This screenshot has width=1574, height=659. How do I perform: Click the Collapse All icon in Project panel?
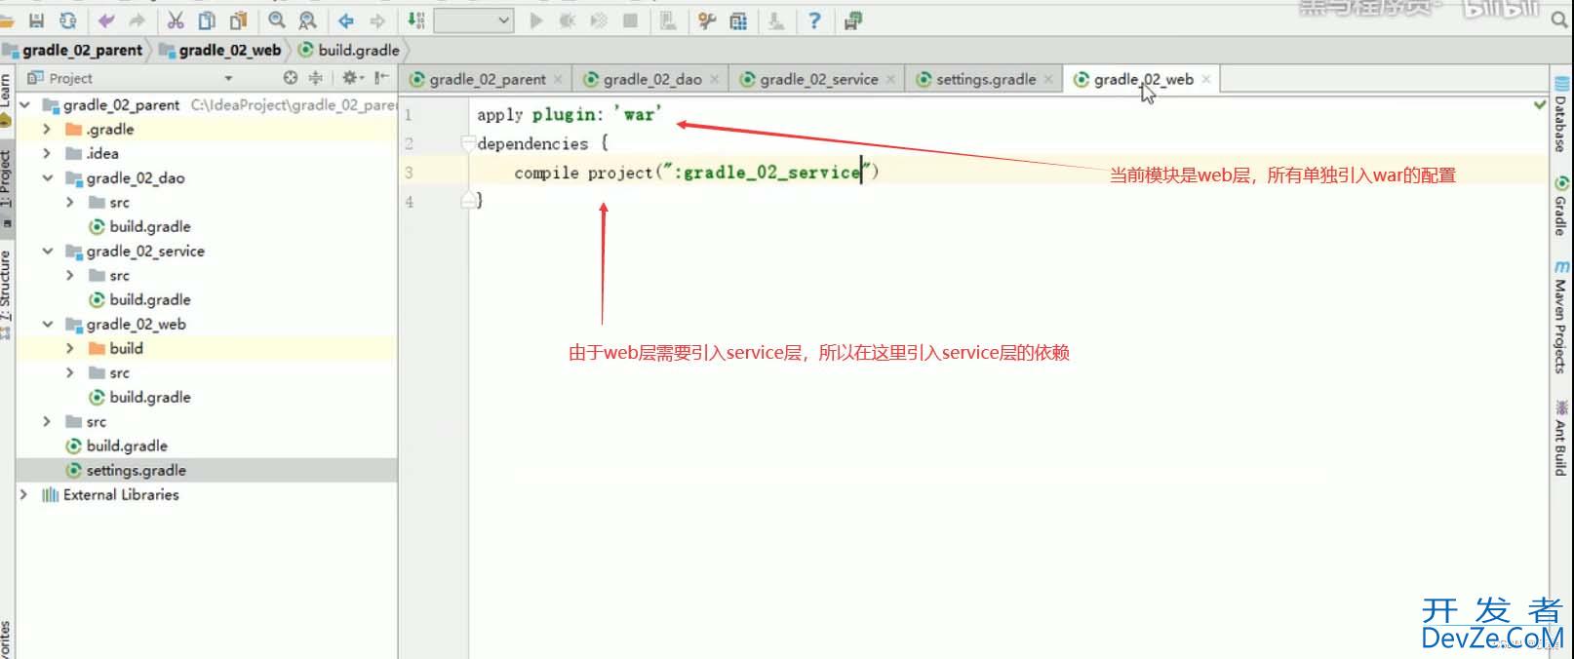[315, 78]
